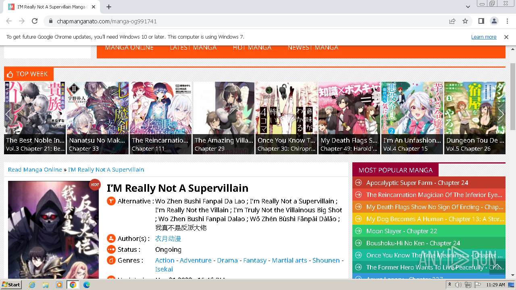Screen dimensions: 516x290
Task: Open Once You Know T... cover
Action: (x=286, y=118)
